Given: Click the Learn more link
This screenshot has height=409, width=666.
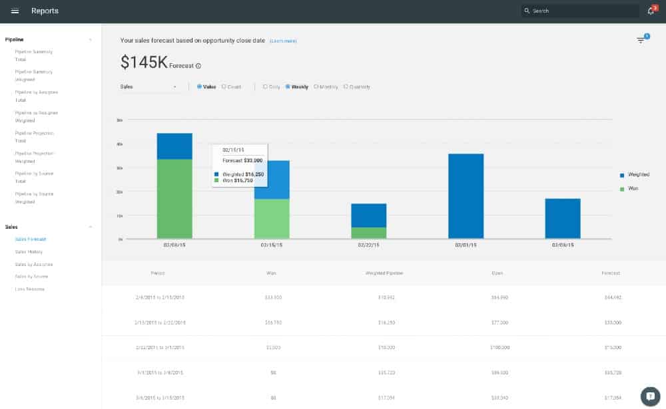Looking at the screenshot, I should [x=283, y=41].
